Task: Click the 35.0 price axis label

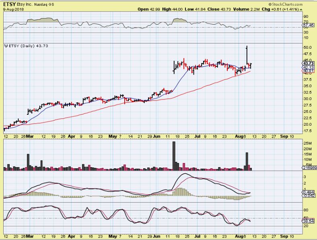Action: pyautogui.click(x=307, y=86)
